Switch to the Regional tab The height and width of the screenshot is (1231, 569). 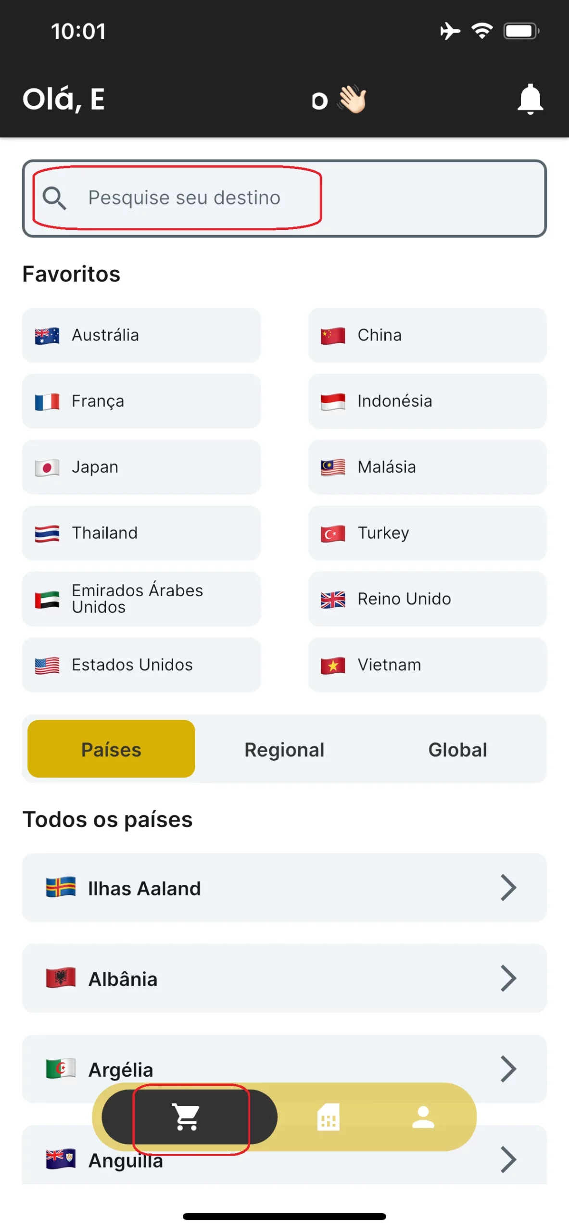(x=284, y=750)
